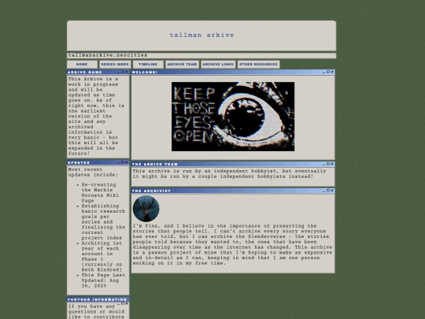Click The Archivist title bar label

click(151, 191)
